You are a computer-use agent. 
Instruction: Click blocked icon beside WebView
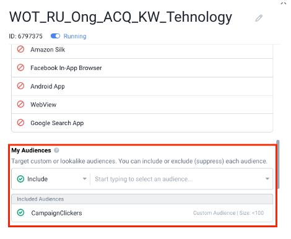click(x=20, y=104)
